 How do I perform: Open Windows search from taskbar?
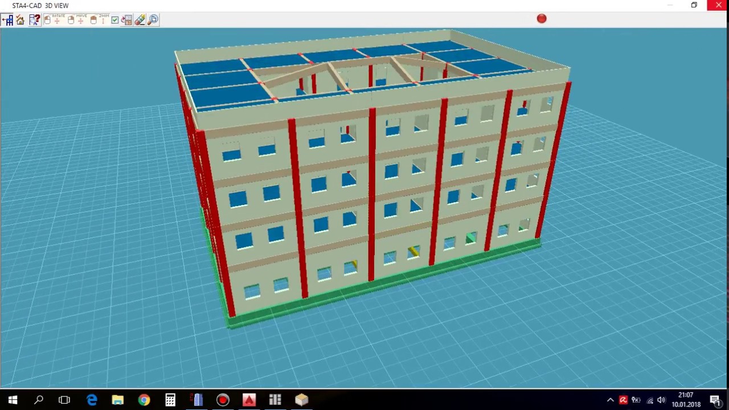point(39,400)
